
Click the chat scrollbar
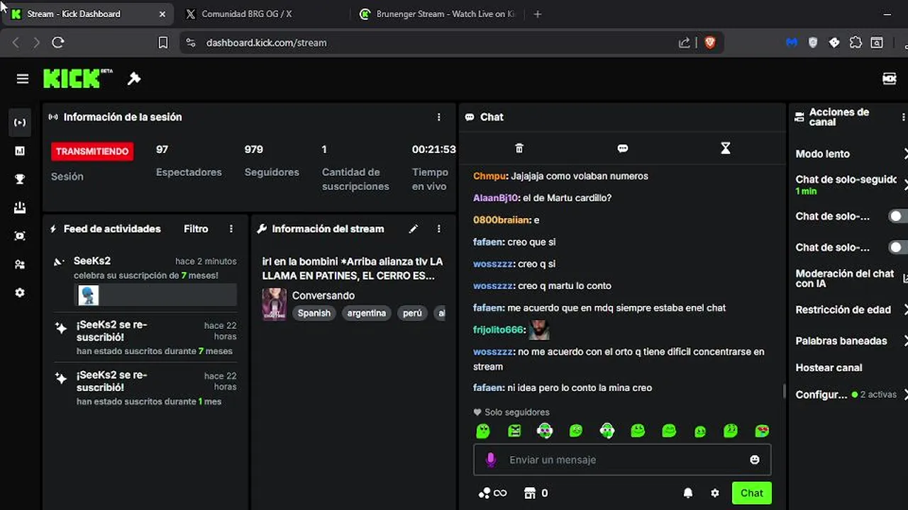pyautogui.click(x=784, y=391)
